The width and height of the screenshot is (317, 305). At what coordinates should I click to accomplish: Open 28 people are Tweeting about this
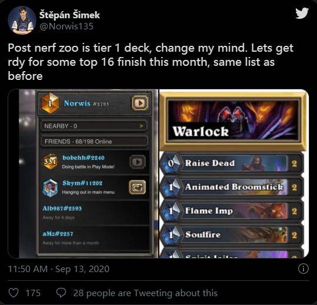pos(145,293)
